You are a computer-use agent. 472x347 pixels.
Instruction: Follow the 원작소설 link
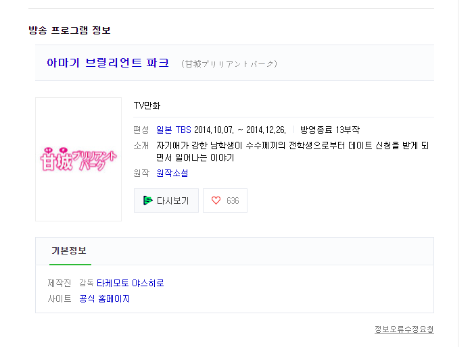click(x=172, y=173)
